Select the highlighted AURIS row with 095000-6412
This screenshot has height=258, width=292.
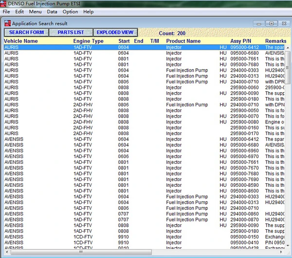click(x=144, y=47)
